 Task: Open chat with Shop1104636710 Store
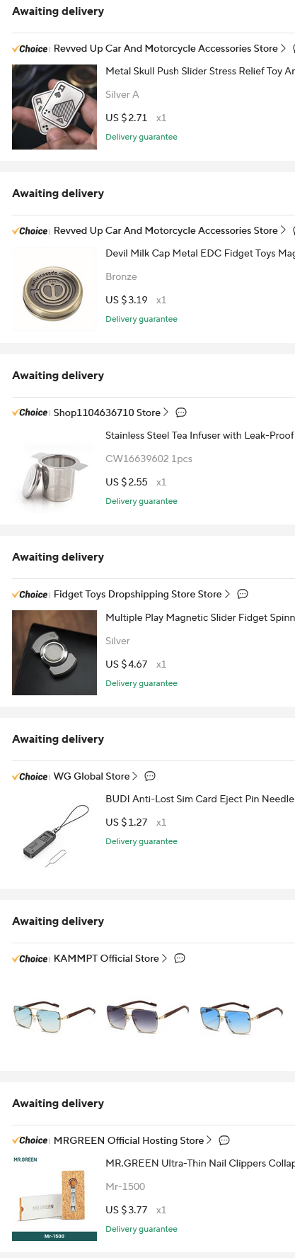point(181,412)
